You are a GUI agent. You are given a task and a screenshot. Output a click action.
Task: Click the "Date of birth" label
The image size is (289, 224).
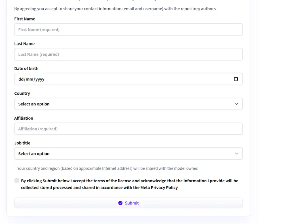coord(26,69)
